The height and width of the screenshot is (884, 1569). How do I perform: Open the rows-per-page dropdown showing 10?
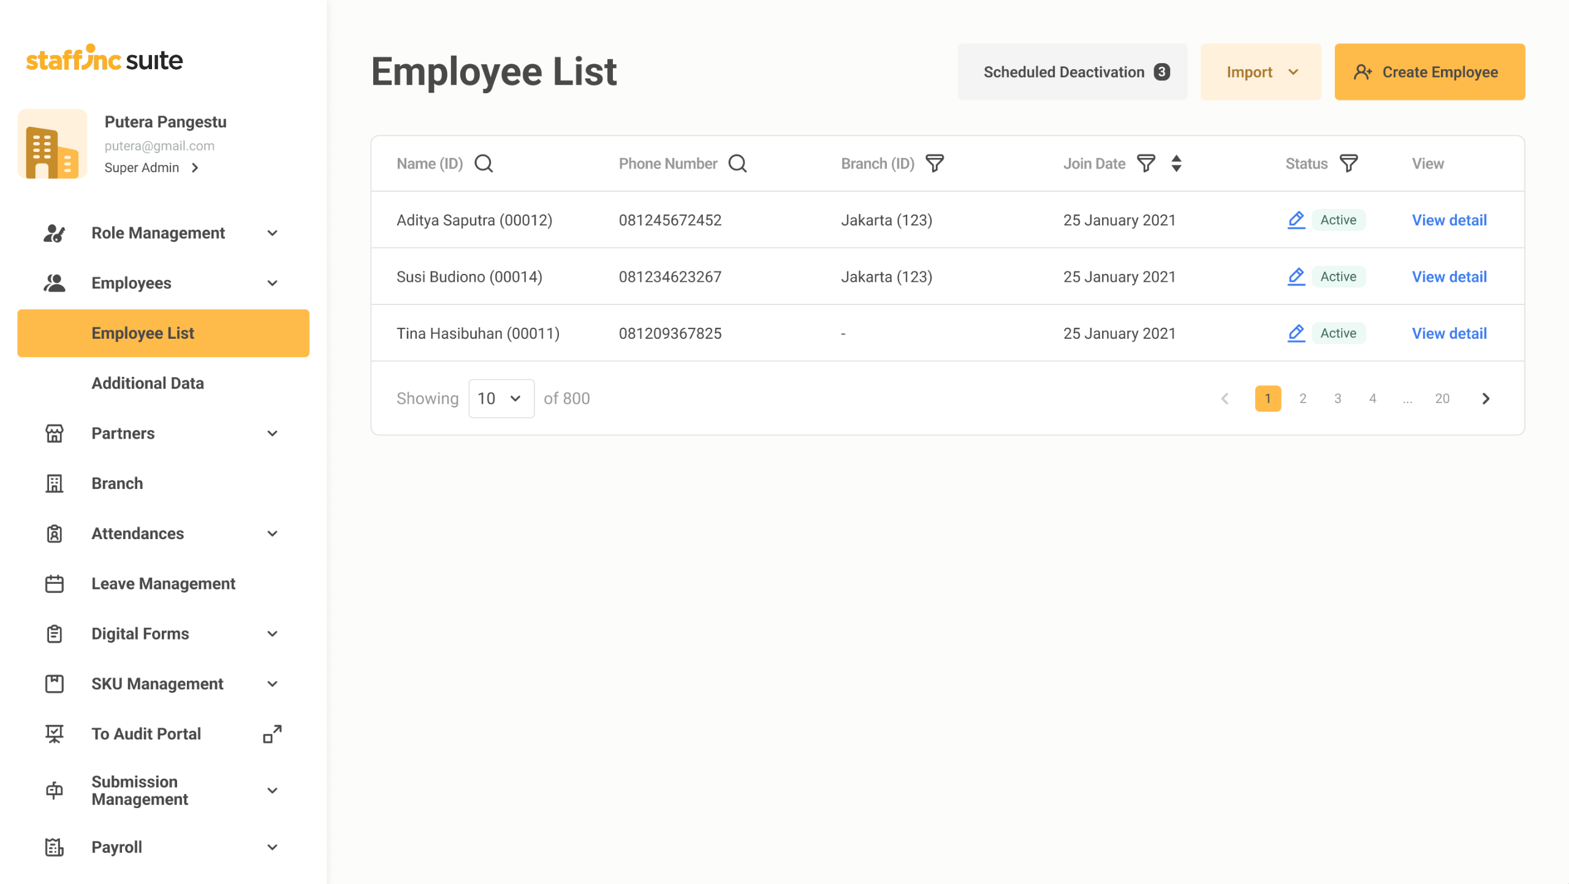[x=501, y=399]
